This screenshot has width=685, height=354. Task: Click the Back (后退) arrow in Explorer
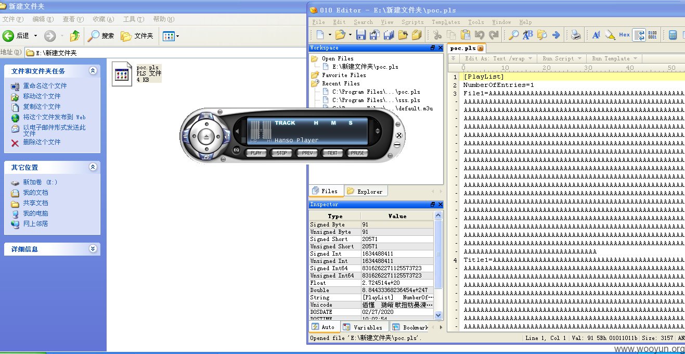tap(16, 35)
